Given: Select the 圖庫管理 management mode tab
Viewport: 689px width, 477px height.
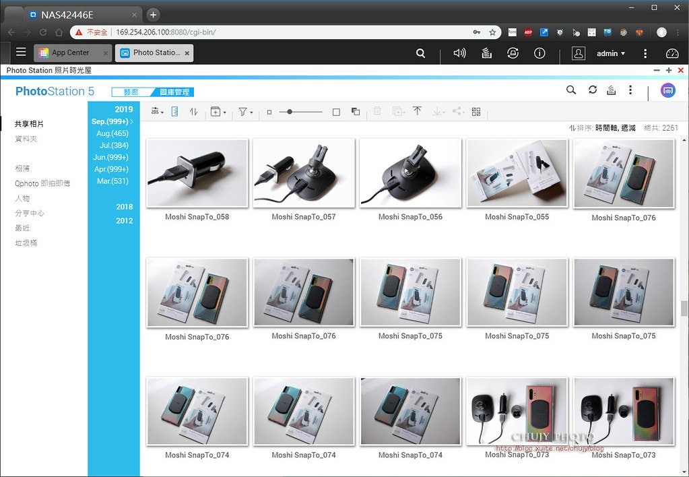Looking at the screenshot, I should [x=174, y=92].
